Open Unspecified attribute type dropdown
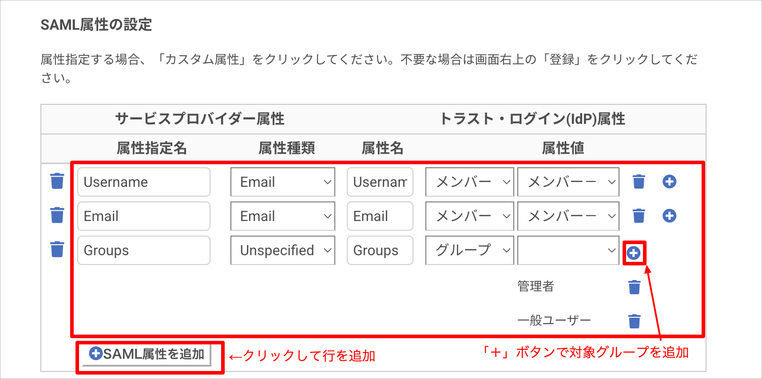 283,250
